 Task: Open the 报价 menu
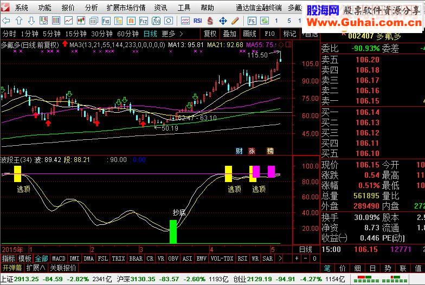coord(68,8)
